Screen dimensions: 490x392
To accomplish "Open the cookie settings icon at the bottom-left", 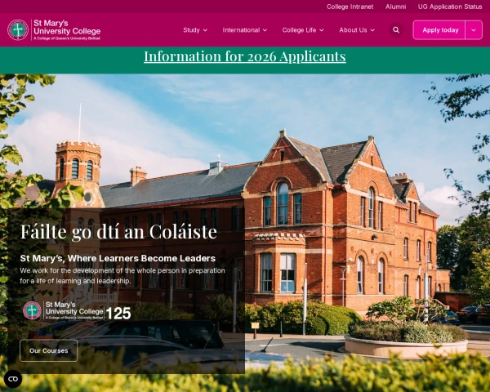I will (13, 379).
